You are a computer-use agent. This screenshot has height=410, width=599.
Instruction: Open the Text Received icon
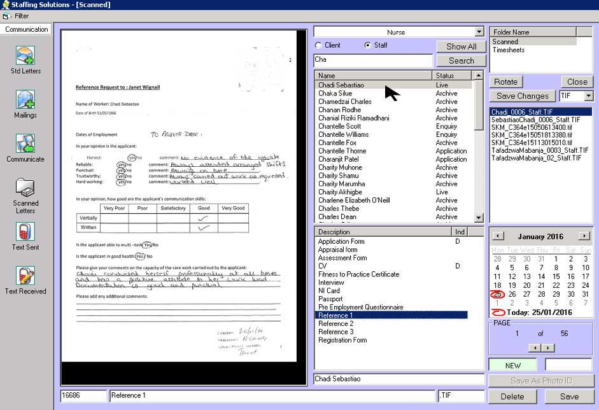click(x=25, y=276)
